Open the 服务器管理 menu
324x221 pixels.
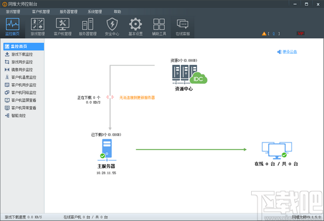click(x=69, y=11)
